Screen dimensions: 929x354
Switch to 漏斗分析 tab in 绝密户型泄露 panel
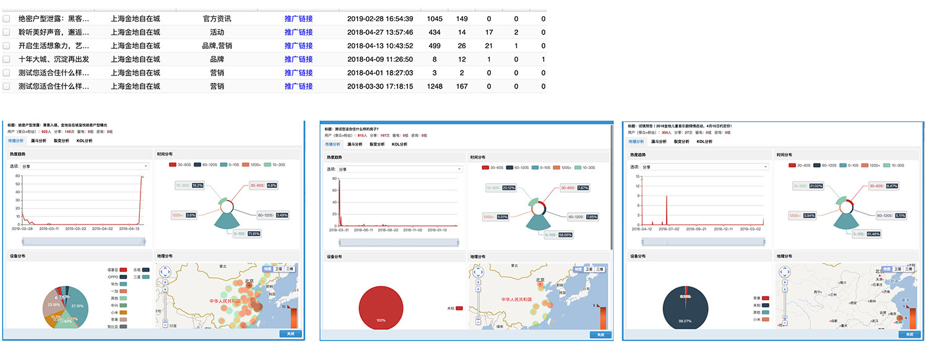[38, 141]
